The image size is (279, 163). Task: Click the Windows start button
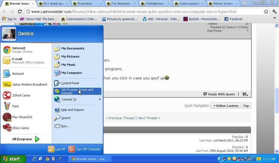pyautogui.click(x=13, y=159)
